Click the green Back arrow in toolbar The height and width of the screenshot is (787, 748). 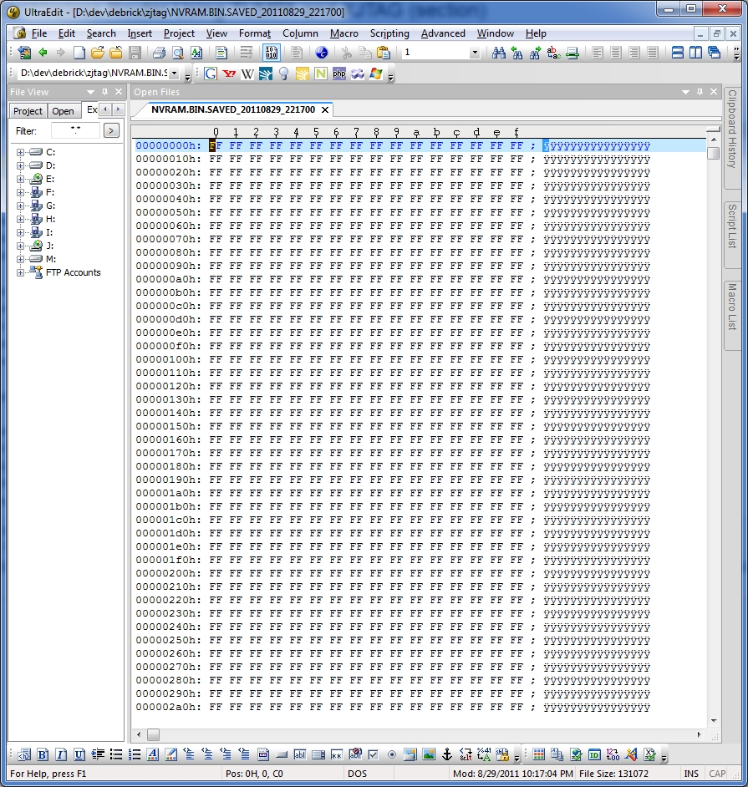point(43,52)
